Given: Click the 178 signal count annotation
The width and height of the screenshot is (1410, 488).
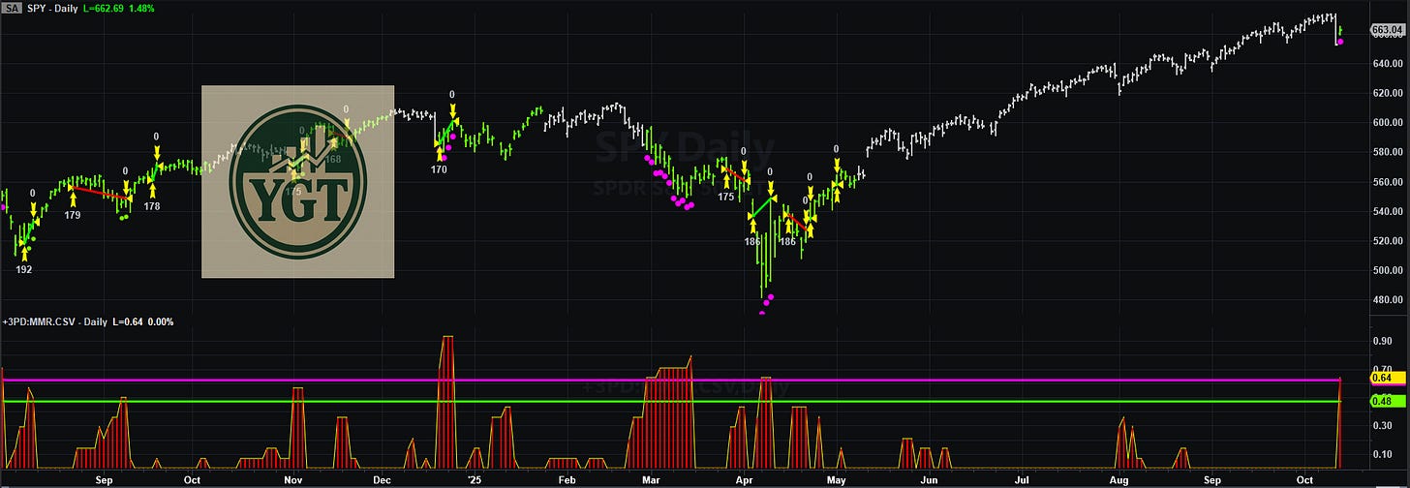Looking at the screenshot, I should [x=152, y=206].
